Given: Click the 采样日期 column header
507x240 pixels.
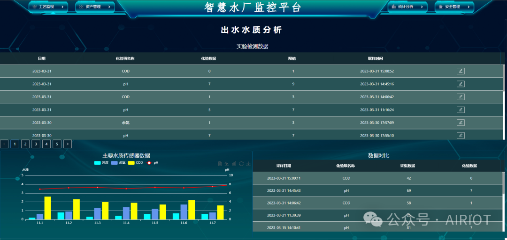Looking at the screenshot, I should (284, 166).
